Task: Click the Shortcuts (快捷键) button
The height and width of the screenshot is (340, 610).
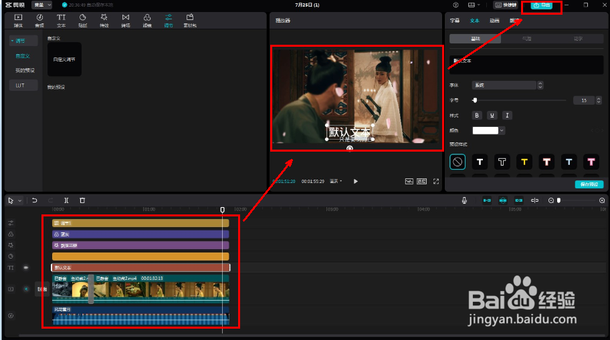Action: click(506, 5)
